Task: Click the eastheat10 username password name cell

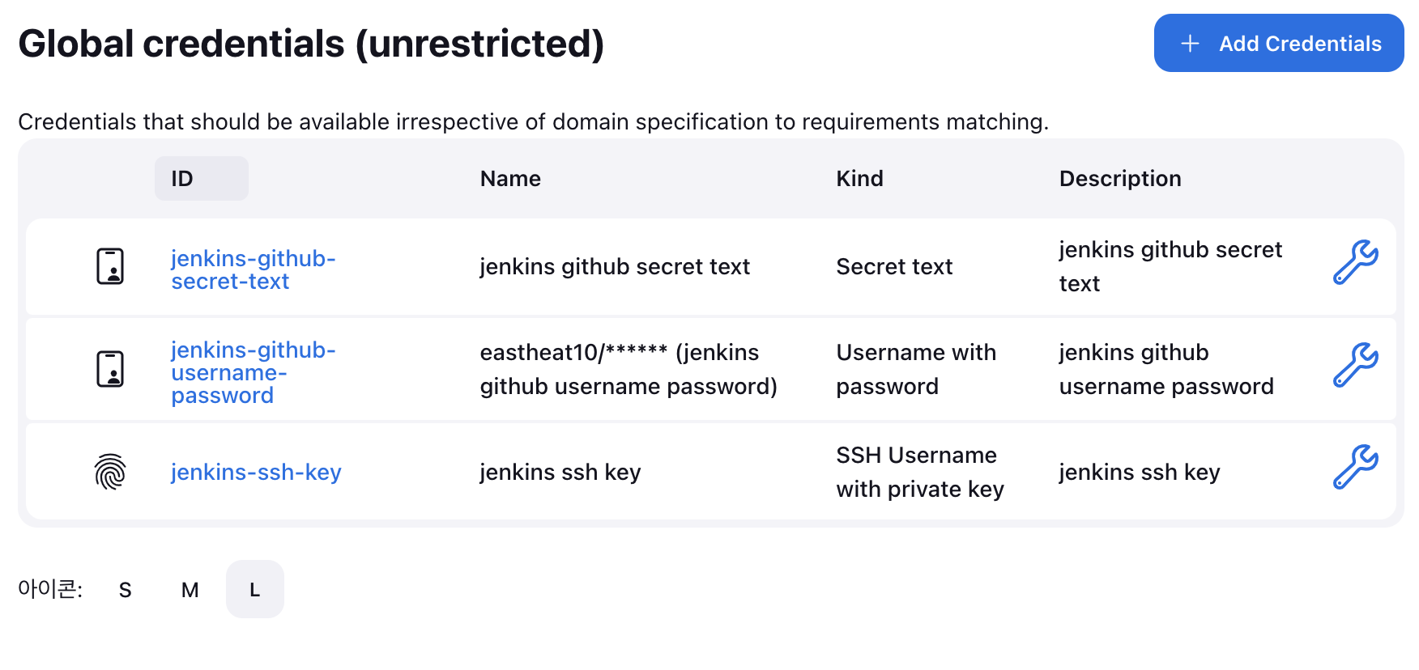Action: [629, 369]
